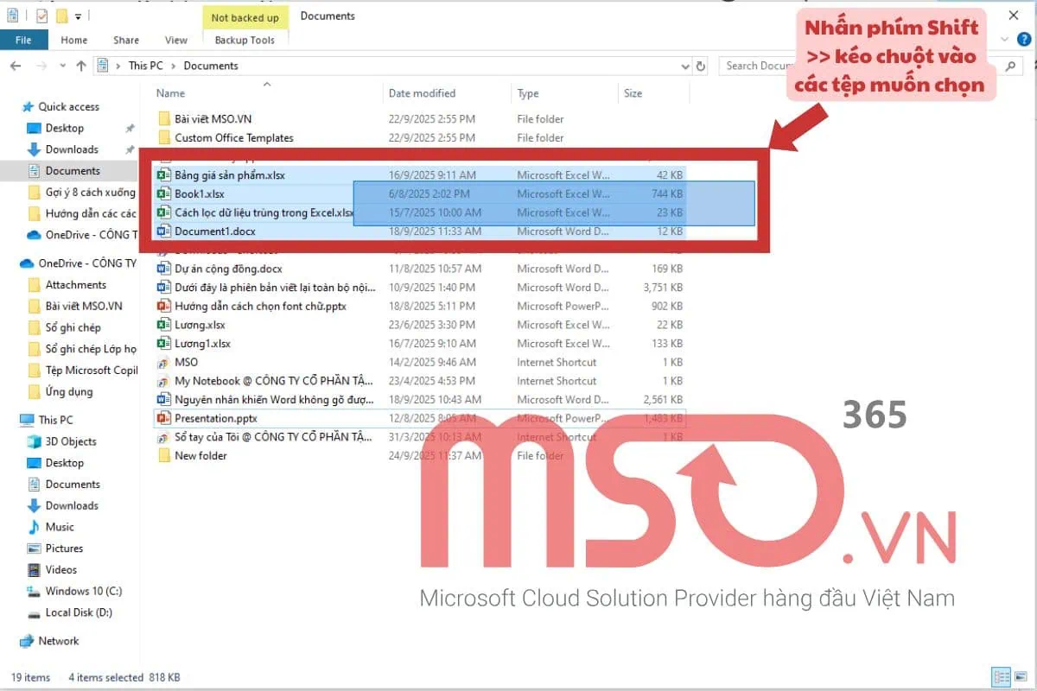The height and width of the screenshot is (691, 1037).
Task: Click the back navigation arrow
Action: [15, 65]
